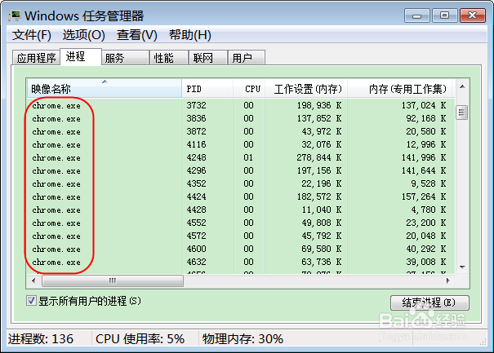494x353 pixels.
Task: Select chrome.exe row with PID 4572
Action: 239,236
